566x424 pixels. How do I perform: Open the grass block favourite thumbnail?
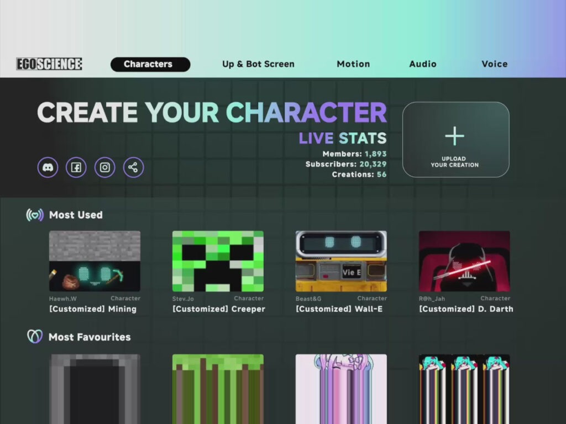pos(218,389)
